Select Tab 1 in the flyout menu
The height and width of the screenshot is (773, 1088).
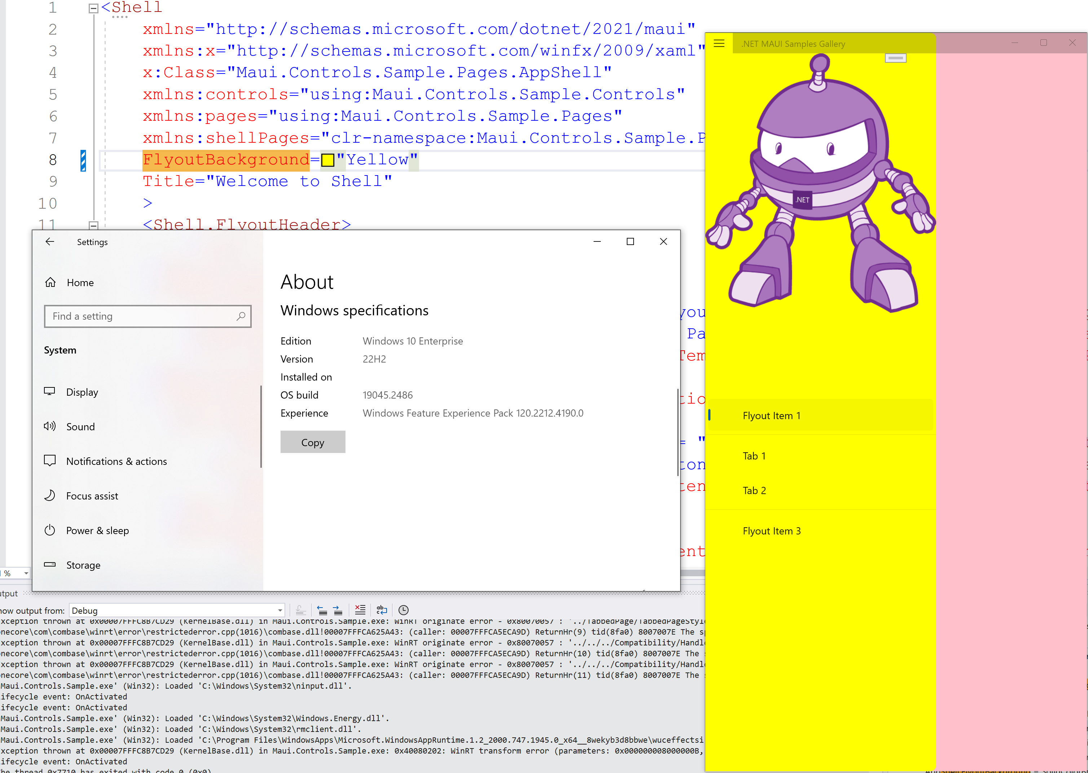coord(754,456)
